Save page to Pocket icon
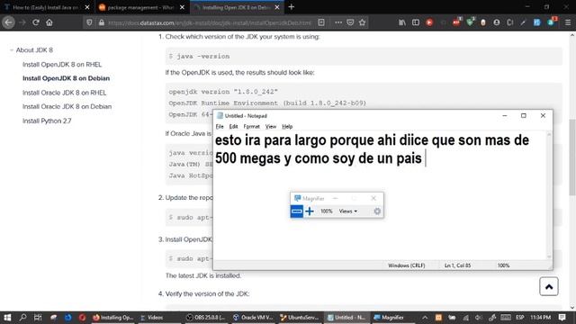576x324 pixels. coord(350,22)
